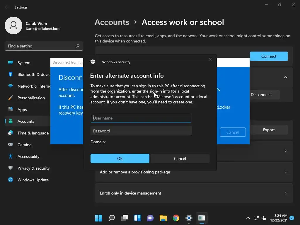
Task: Expand the row chevron below Export
Action: click(x=285, y=151)
